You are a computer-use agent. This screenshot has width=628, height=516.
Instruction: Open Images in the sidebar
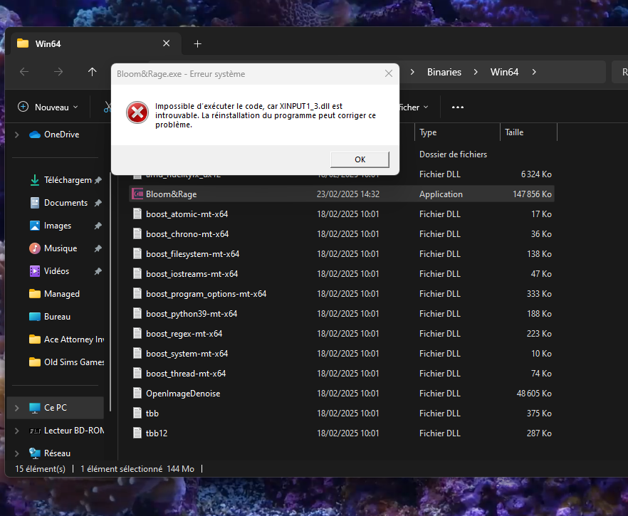pyautogui.click(x=51, y=226)
